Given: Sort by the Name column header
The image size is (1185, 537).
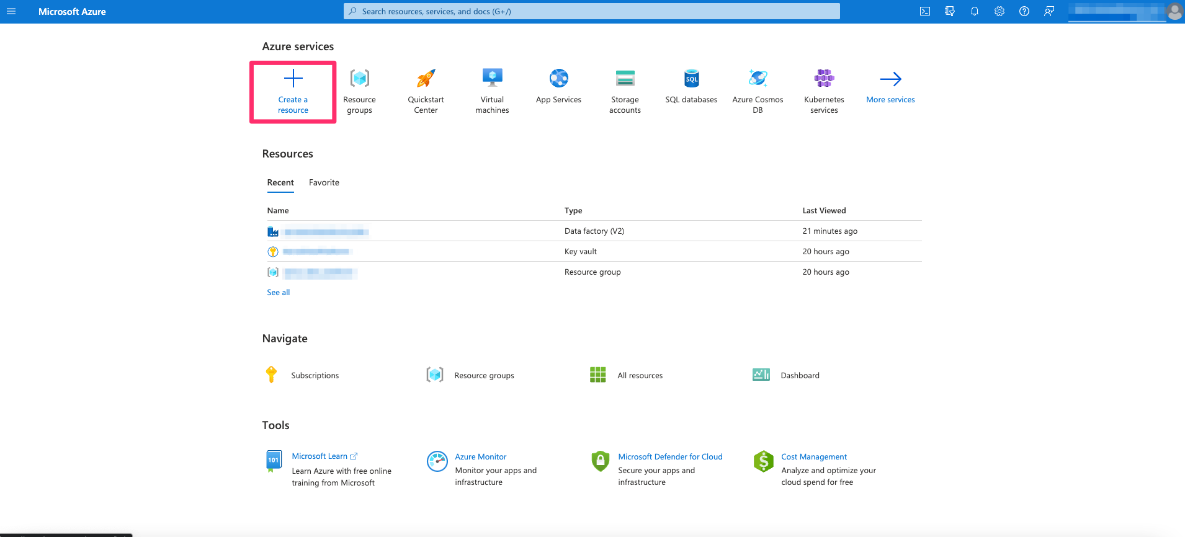Looking at the screenshot, I should (x=278, y=211).
